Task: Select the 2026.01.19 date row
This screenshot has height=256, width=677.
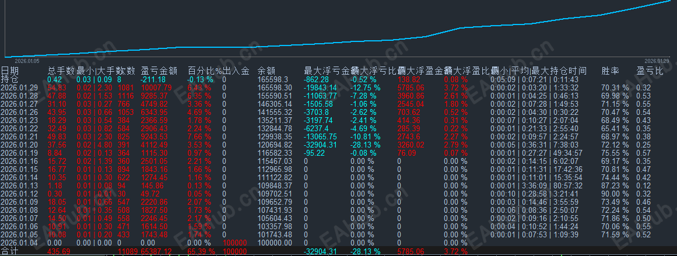Action: pos(19,153)
